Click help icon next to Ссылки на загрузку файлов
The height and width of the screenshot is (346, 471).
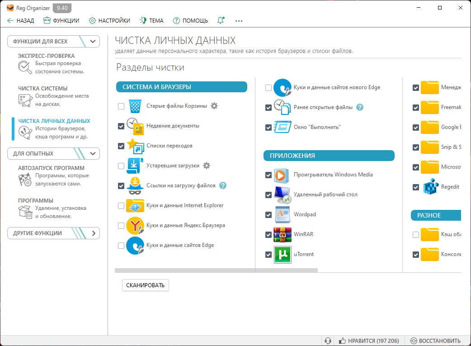click(223, 185)
